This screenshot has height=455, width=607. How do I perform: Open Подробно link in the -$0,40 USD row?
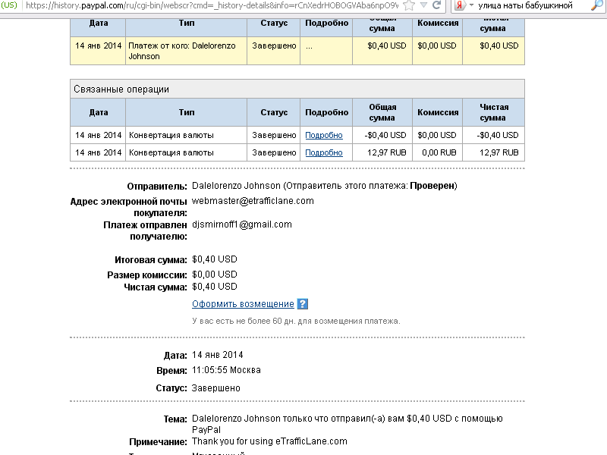pyautogui.click(x=324, y=135)
